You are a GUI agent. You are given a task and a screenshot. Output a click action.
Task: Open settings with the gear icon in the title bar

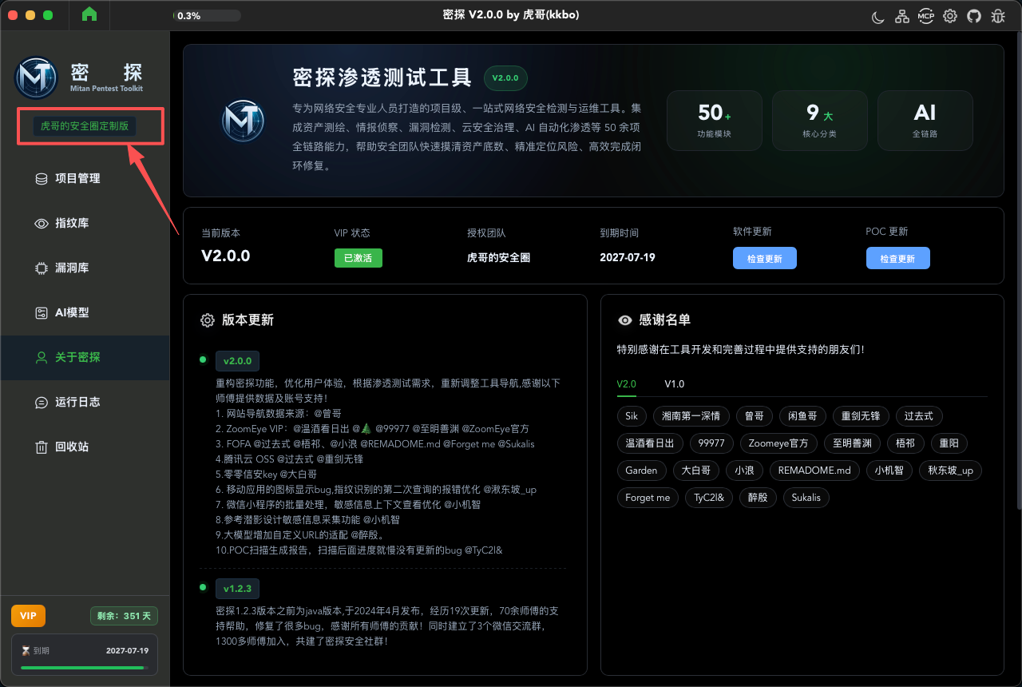click(950, 16)
